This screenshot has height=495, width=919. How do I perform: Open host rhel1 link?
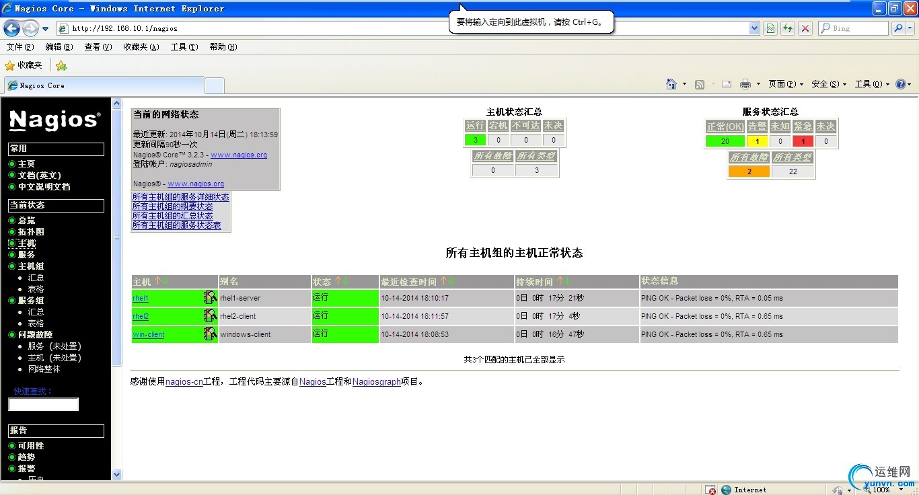140,298
